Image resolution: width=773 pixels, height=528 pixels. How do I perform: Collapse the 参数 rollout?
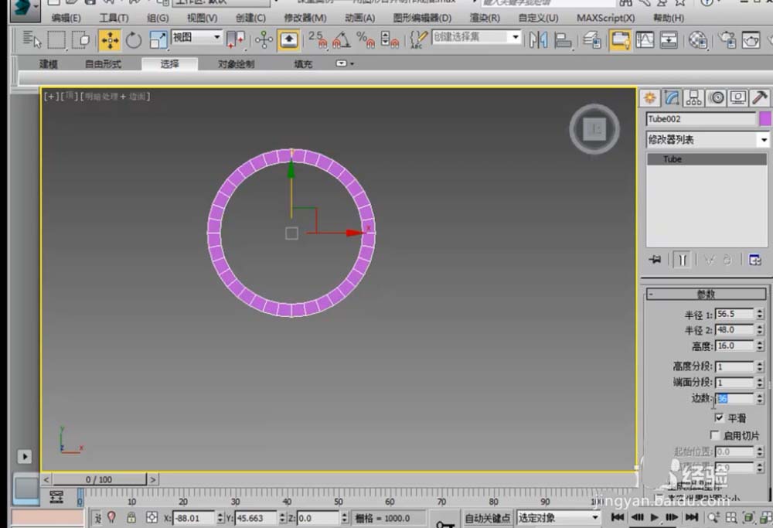coord(706,295)
